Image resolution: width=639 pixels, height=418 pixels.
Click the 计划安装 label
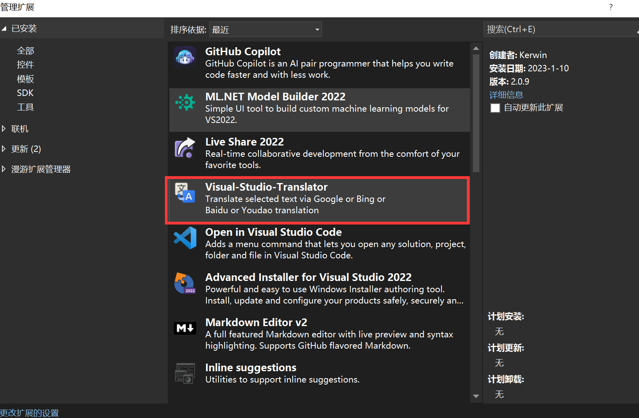click(506, 317)
